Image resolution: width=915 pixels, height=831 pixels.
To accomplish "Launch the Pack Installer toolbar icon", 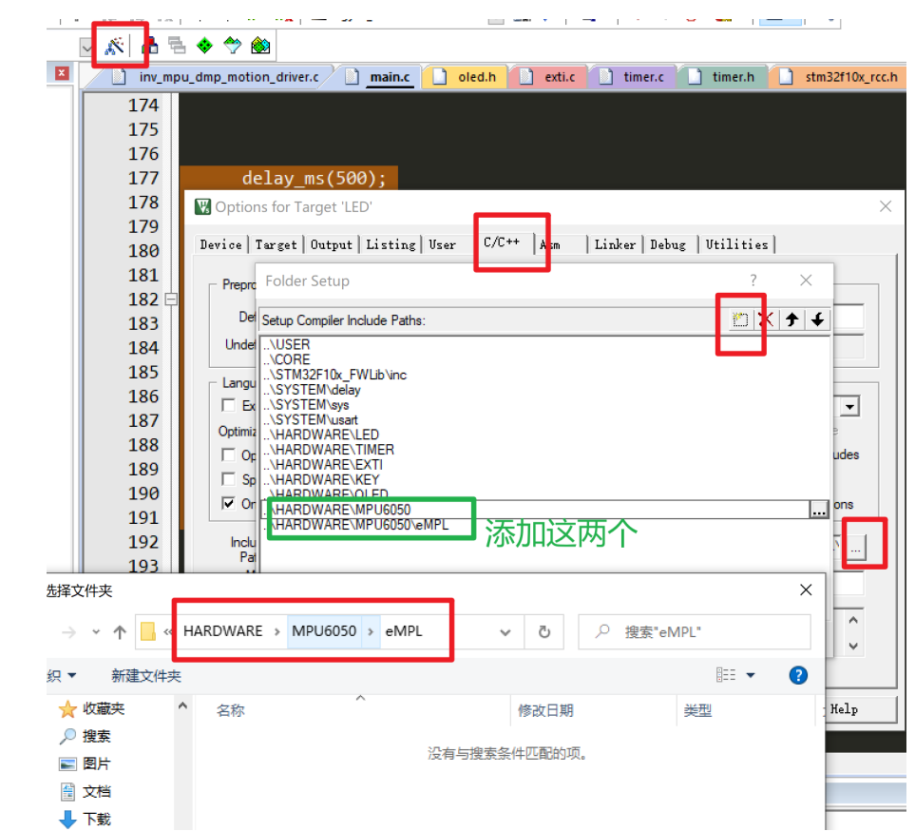I will [260, 46].
